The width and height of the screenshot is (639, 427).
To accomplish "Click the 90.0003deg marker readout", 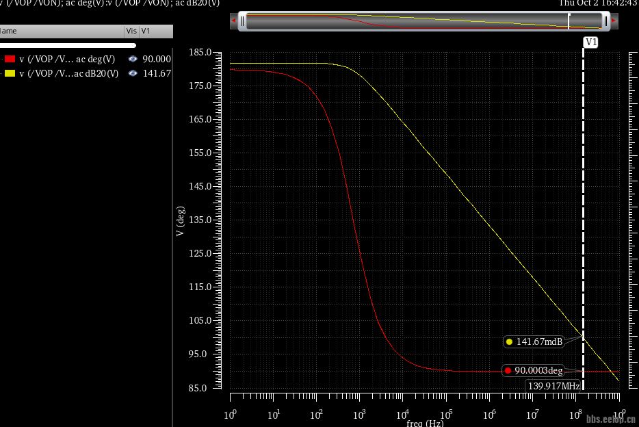I will coord(538,371).
